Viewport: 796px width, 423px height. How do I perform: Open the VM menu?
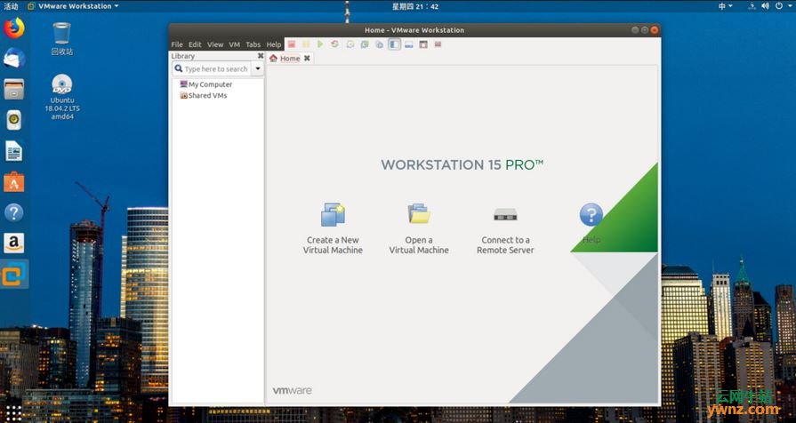234,44
